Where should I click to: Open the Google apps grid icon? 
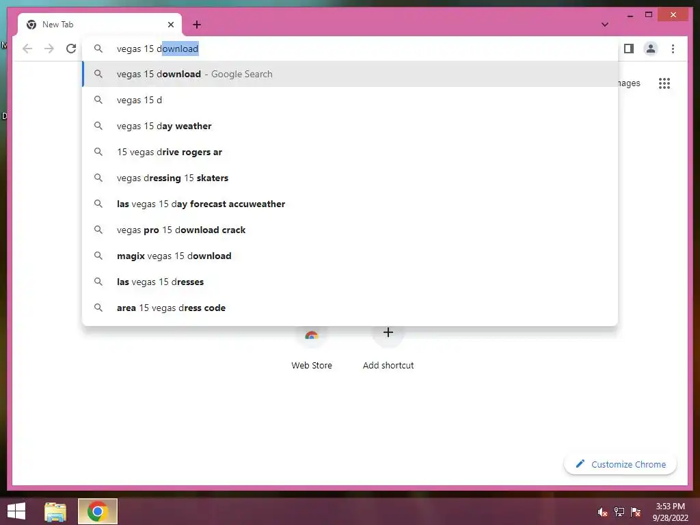[x=664, y=83]
